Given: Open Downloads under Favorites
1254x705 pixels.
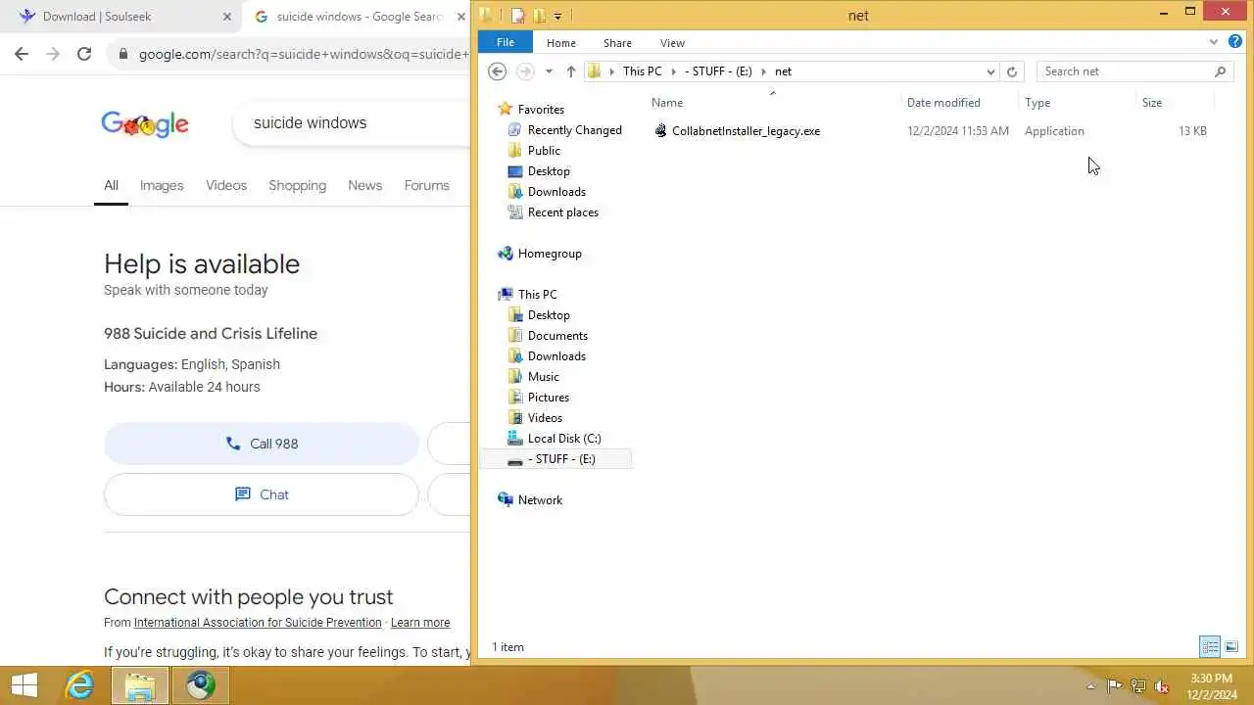Looking at the screenshot, I should (x=556, y=192).
